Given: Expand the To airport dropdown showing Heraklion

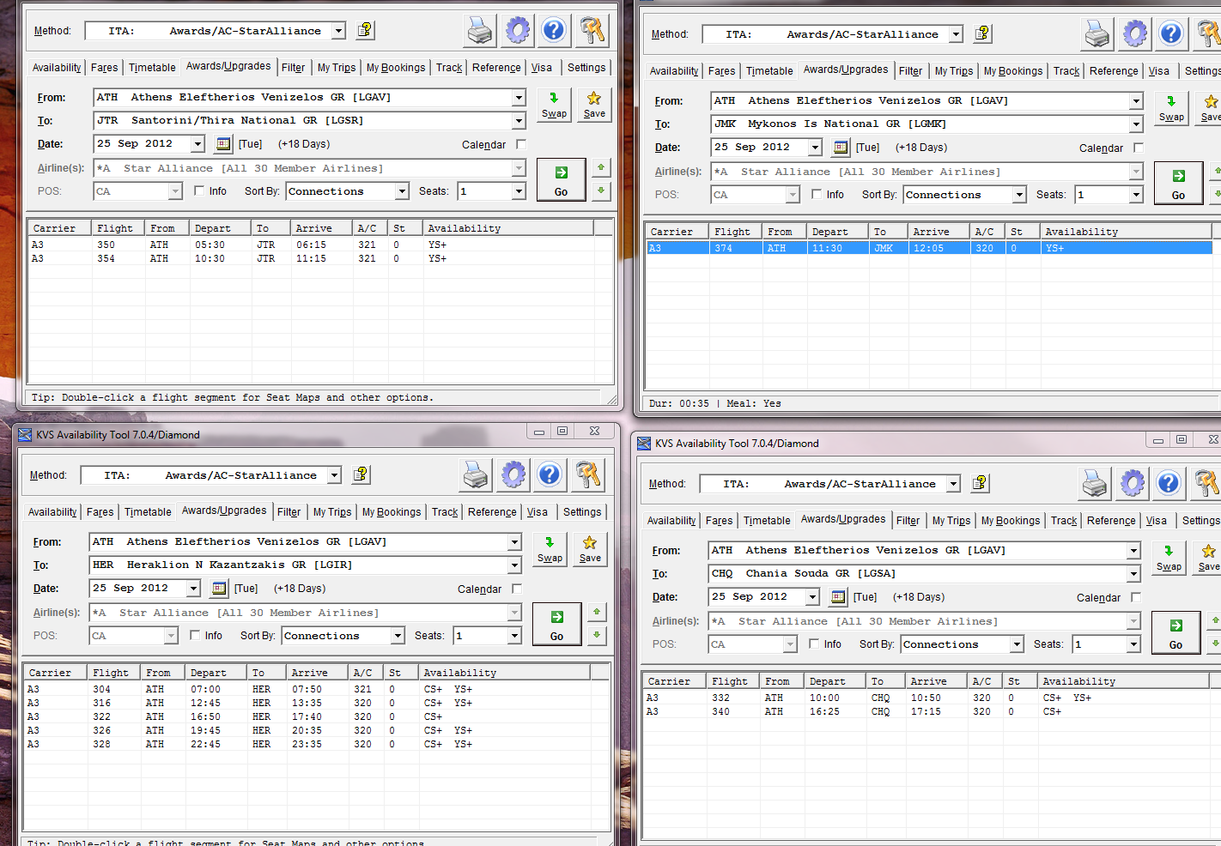Looking at the screenshot, I should coord(514,565).
